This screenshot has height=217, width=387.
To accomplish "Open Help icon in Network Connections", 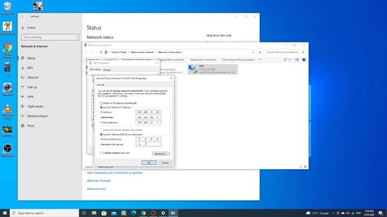I will coord(304,60).
